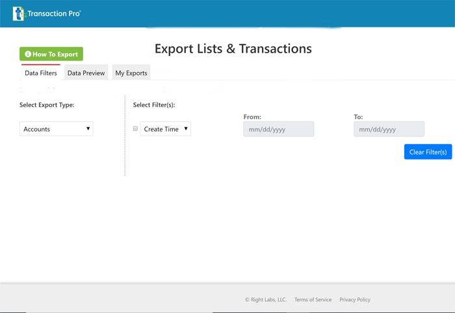Open the Data Preview tab
Viewport: 455px width, 313px height.
[86, 73]
